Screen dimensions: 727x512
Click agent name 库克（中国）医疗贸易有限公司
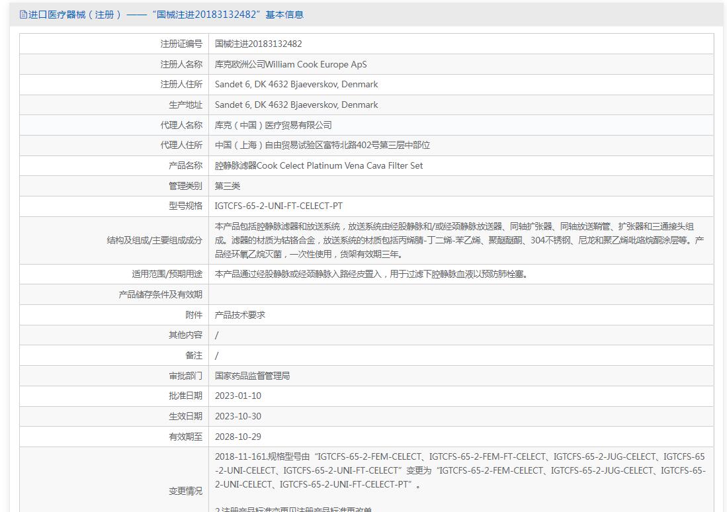273,125
